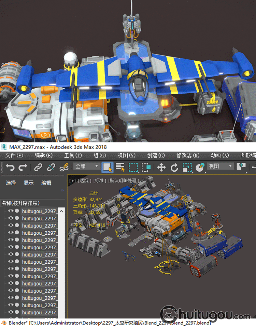Activate the Select Object tool
The height and width of the screenshot is (327, 256).
pyautogui.click(x=108, y=167)
